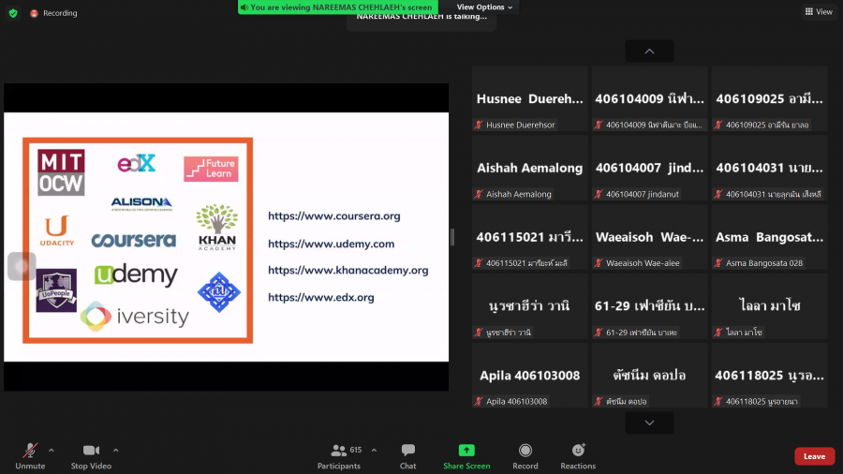Leave the meeting

pos(814,456)
